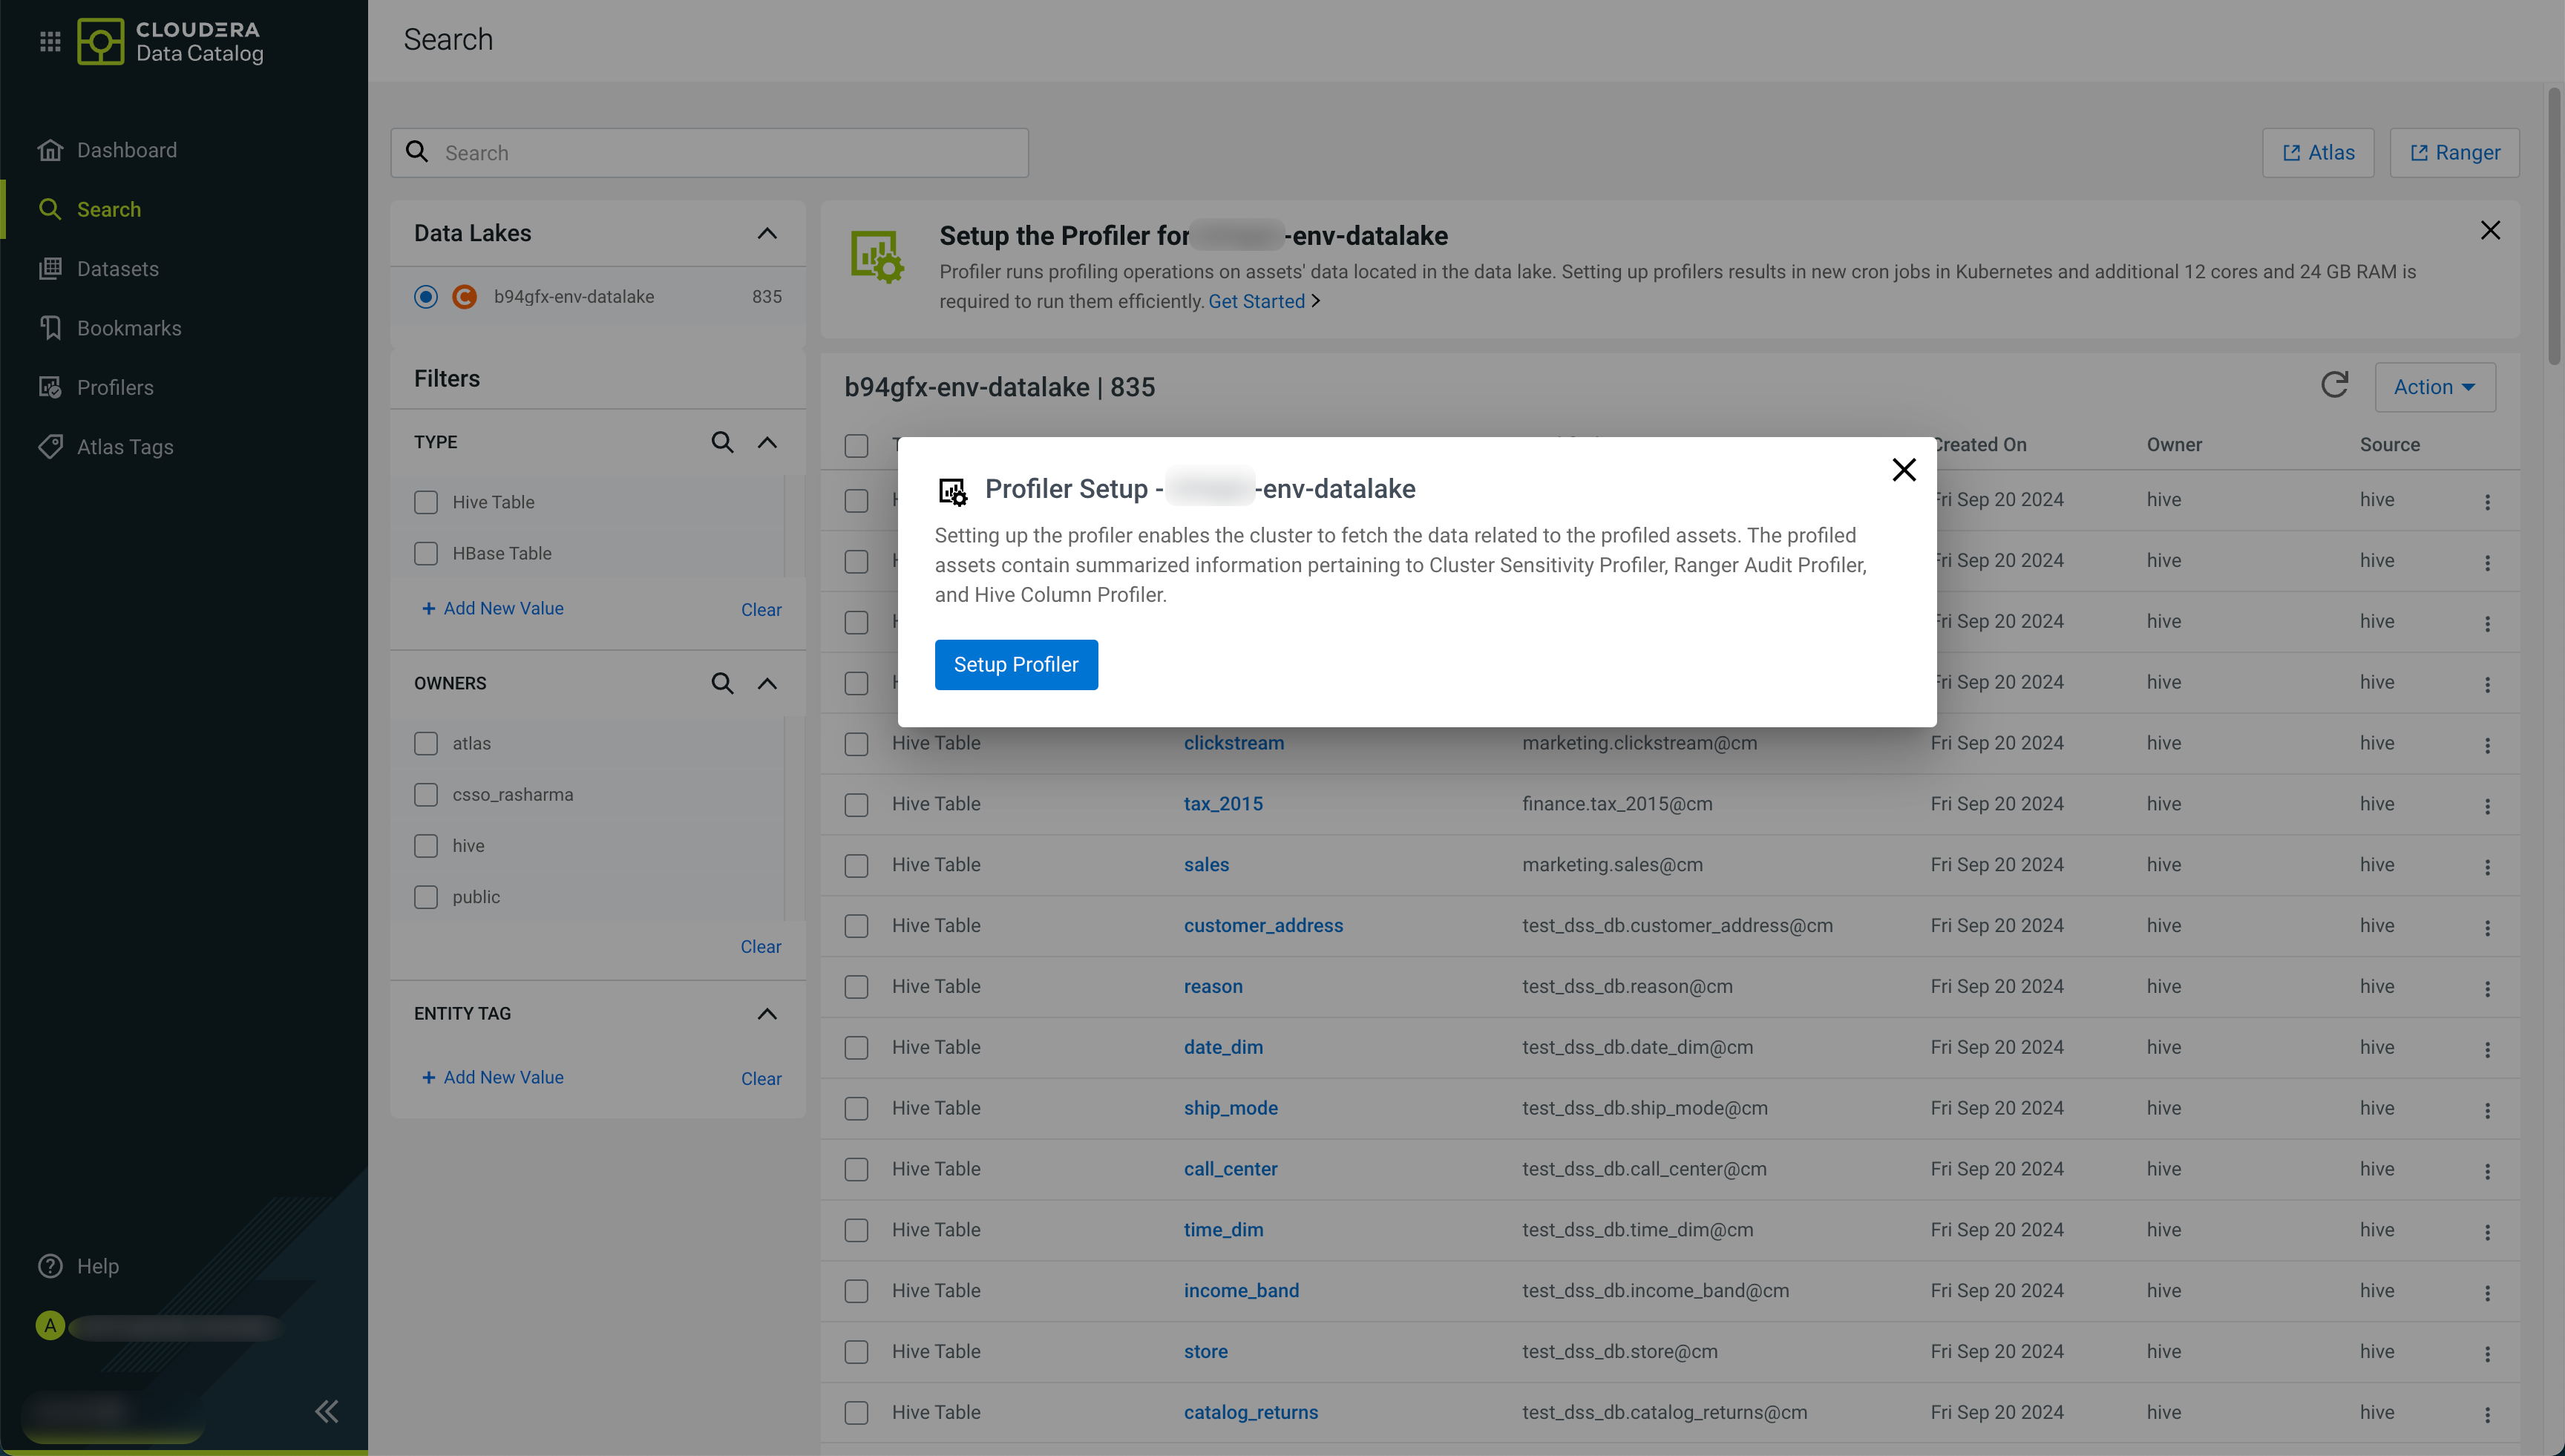Open Atlas Tags in sidebar
The width and height of the screenshot is (2565, 1456).
tap(125, 447)
